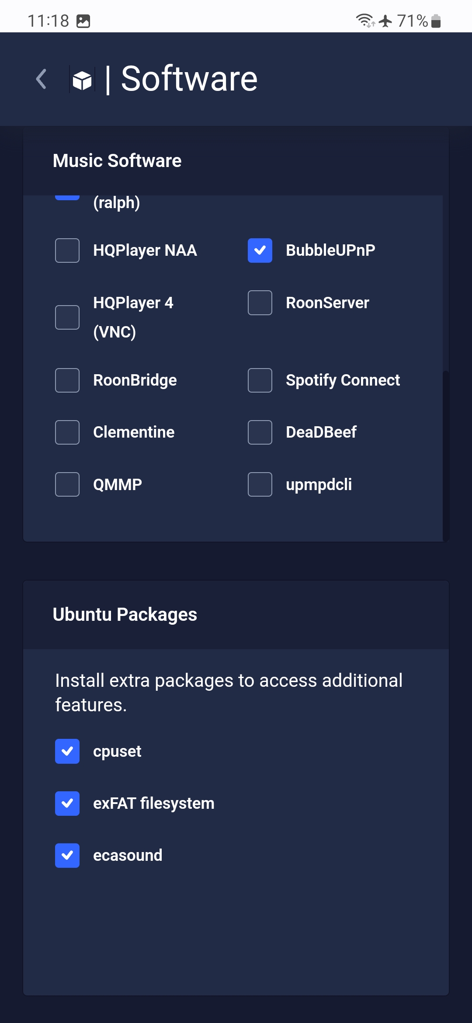Click the Music Software list scrollbar

[x=446, y=456]
